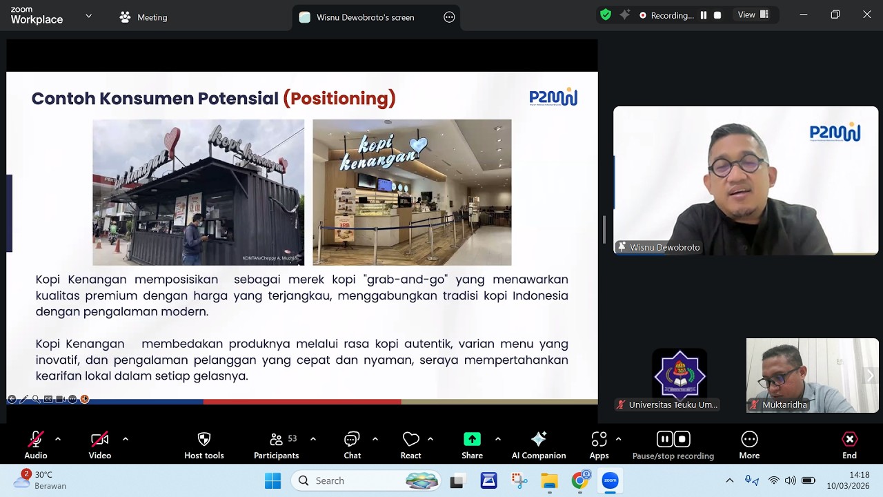Click the taskbar Search box
Screen dimensions: 883x497
tap(366, 480)
